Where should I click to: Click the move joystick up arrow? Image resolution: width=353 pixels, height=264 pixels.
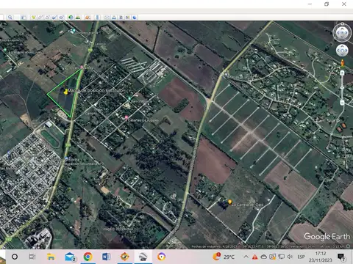(x=342, y=46)
